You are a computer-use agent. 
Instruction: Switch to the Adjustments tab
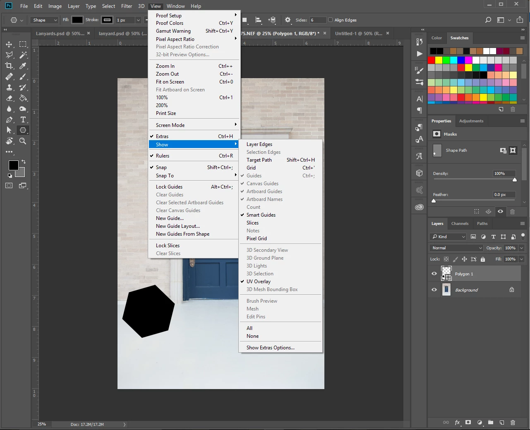(x=471, y=121)
